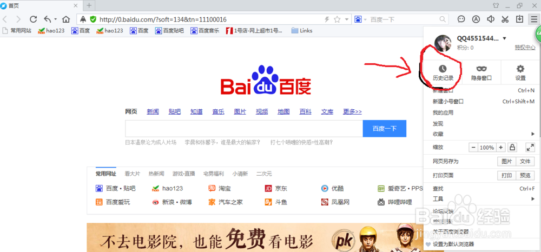Close the hamburger main menu button
The height and width of the screenshot is (252, 541).
(x=534, y=19)
